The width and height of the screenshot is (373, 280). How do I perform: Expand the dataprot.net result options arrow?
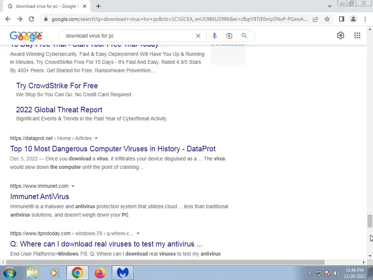(x=96, y=138)
